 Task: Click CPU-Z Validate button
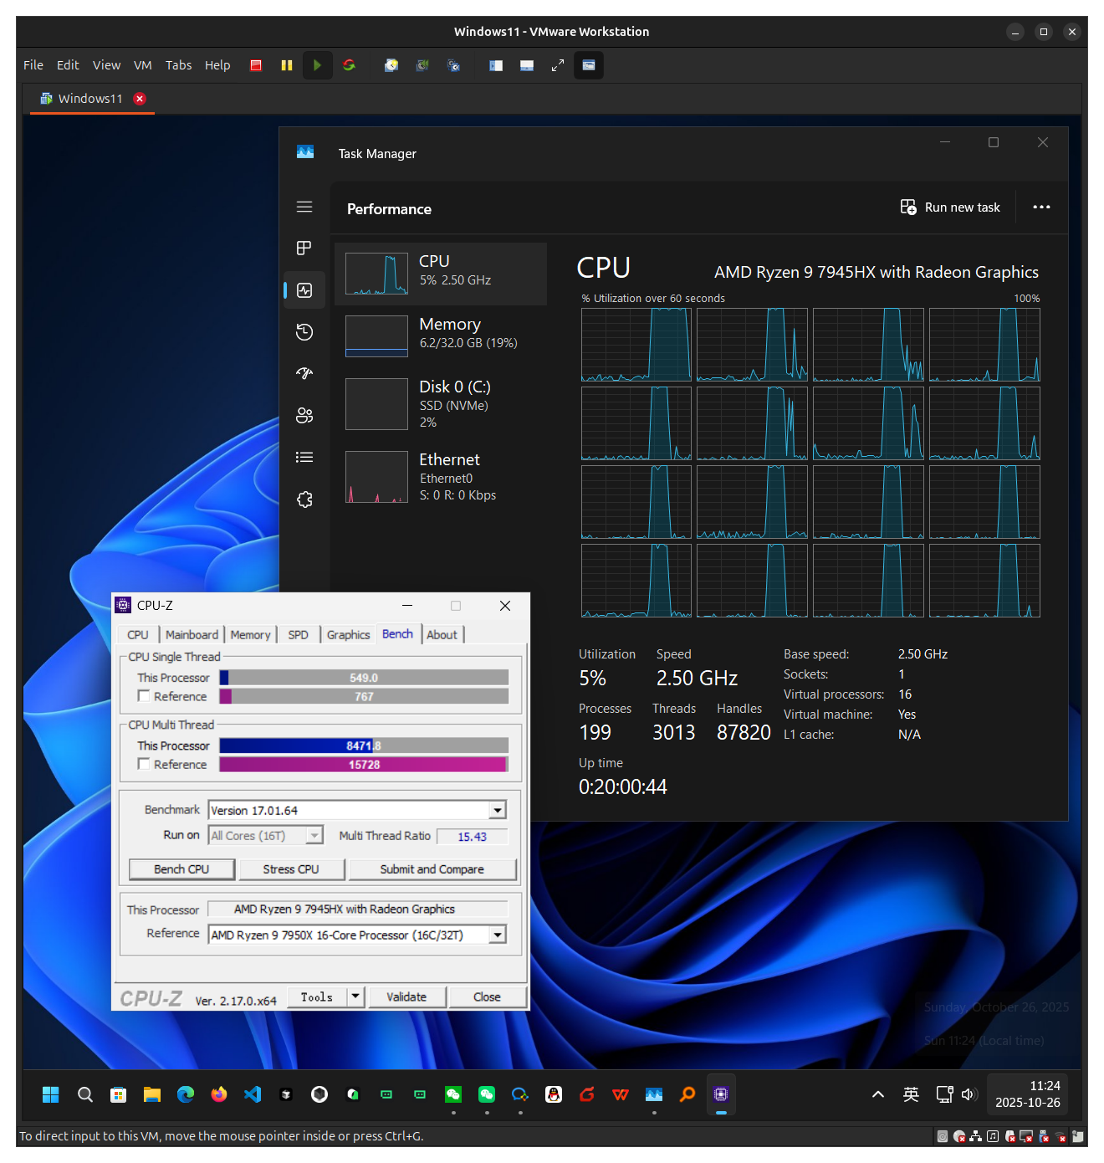[406, 996]
